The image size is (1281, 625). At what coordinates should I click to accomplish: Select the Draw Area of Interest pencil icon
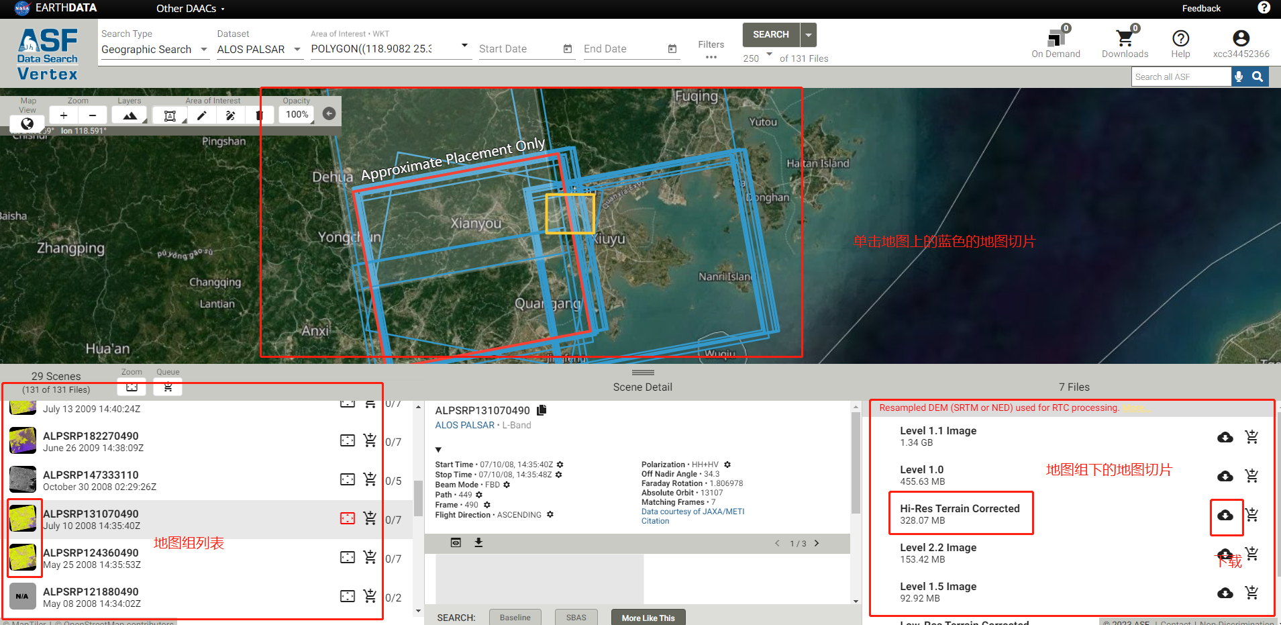pos(201,115)
